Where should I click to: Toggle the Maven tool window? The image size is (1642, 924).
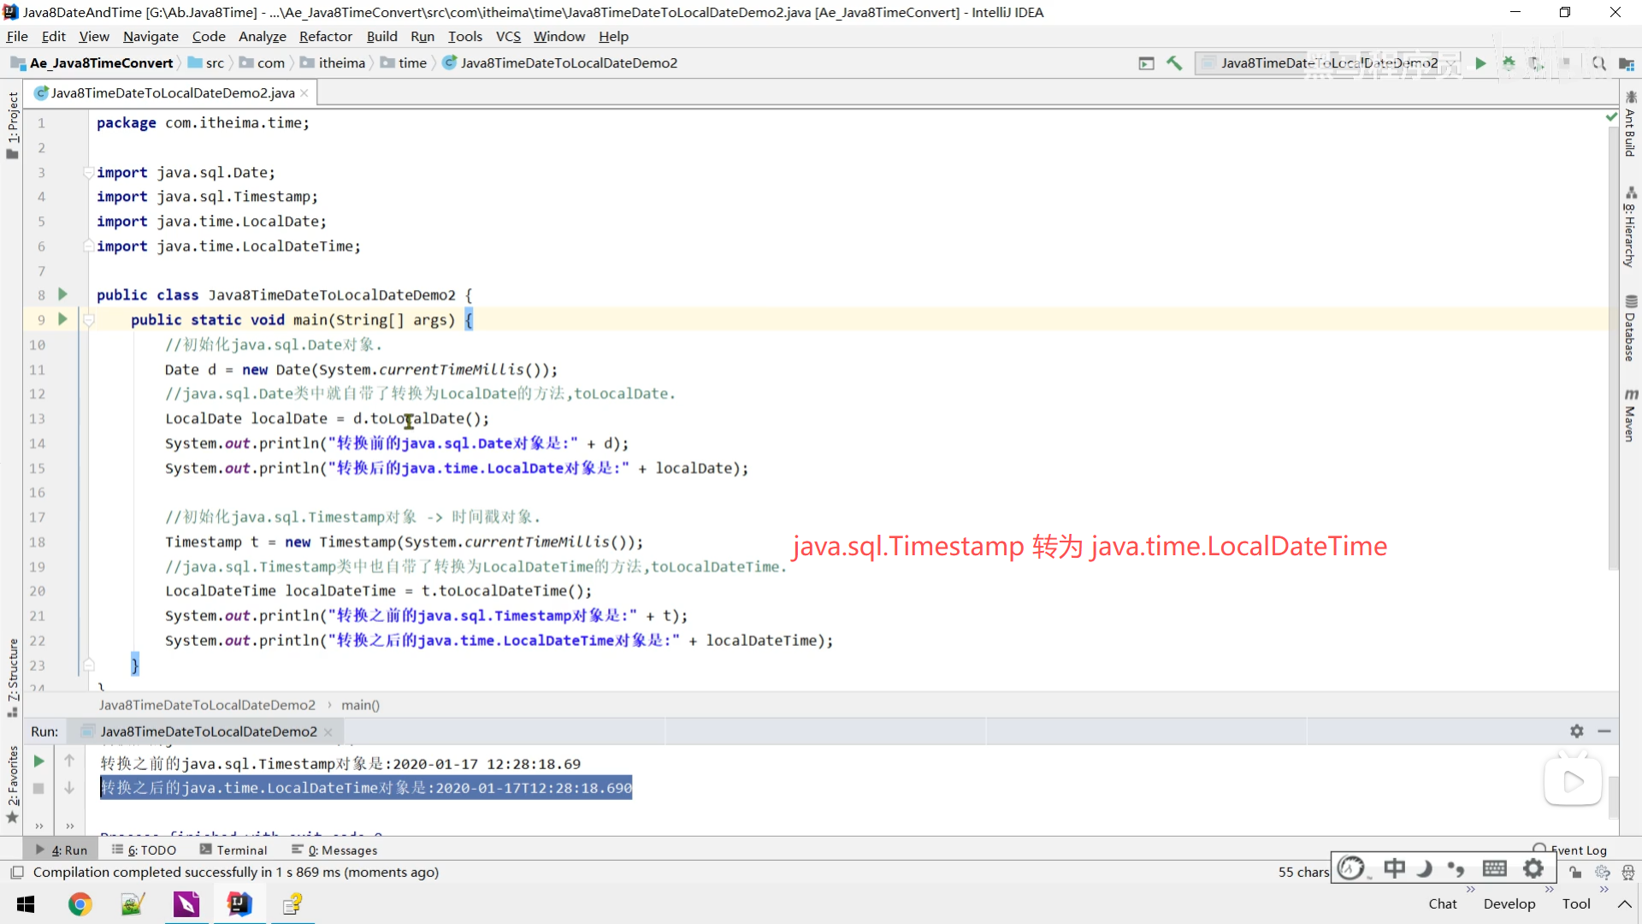(1630, 417)
